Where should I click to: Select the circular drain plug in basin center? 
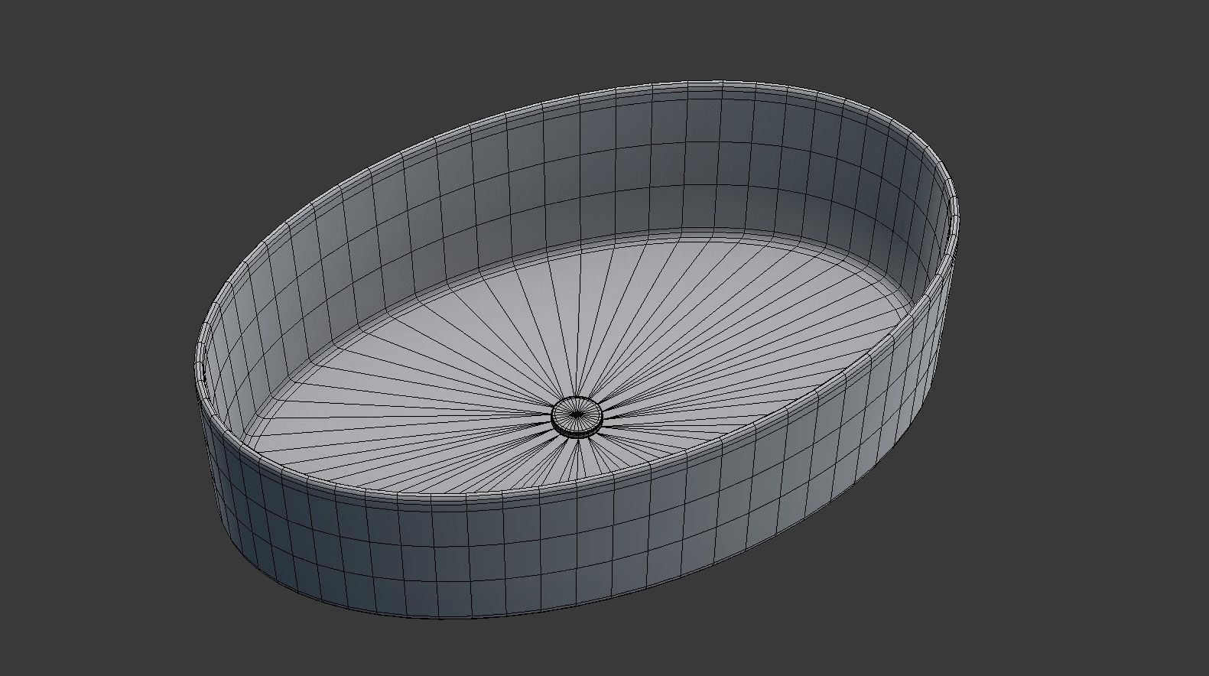[x=577, y=416]
